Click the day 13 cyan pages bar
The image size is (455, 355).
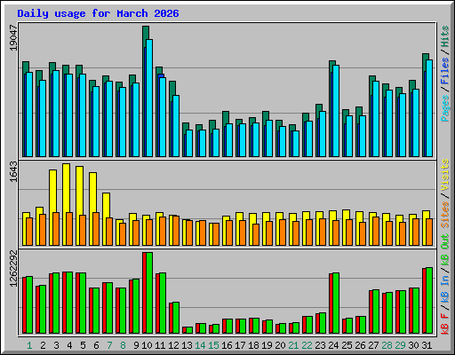pos(189,143)
